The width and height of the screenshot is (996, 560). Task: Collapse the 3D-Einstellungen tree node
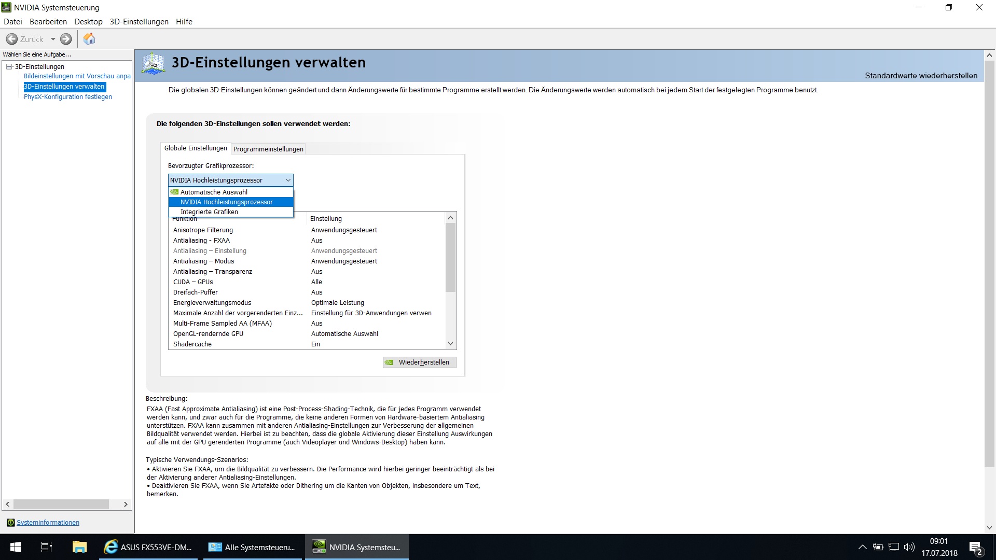pyautogui.click(x=9, y=66)
